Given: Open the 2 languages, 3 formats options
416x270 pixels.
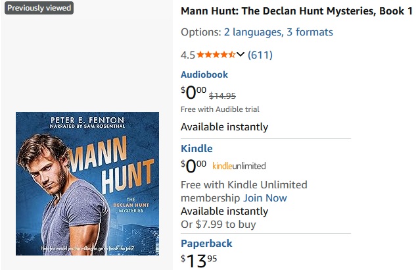Looking at the screenshot, I should click(x=278, y=32).
